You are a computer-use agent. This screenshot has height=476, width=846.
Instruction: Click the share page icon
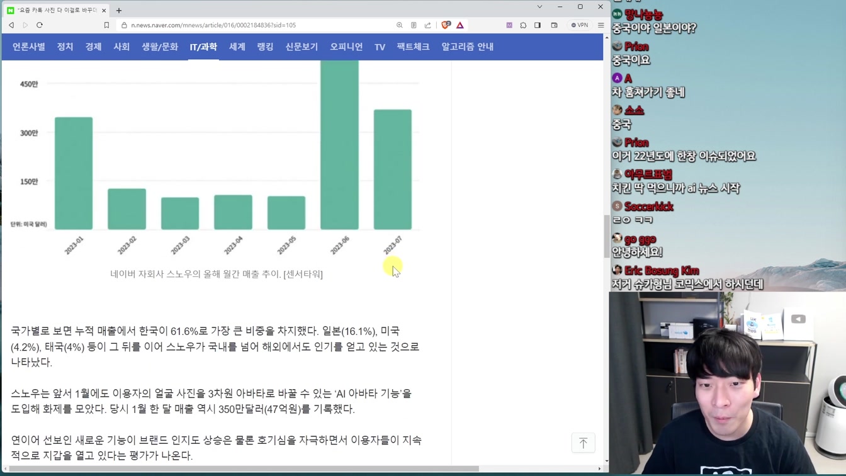(428, 25)
